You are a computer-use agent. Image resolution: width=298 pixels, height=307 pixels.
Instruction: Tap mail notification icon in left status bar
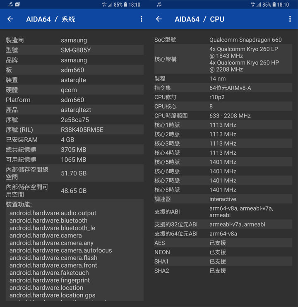[x=17, y=4]
